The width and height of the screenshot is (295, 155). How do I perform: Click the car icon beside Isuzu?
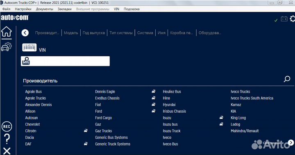[x=221, y=117]
